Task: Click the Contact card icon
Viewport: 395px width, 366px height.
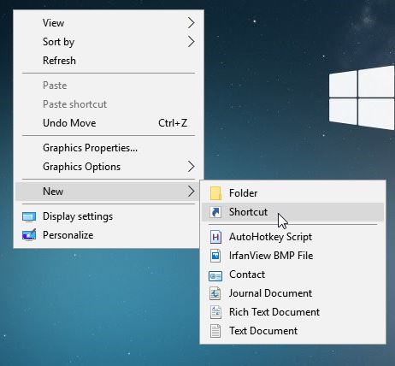Action: pyautogui.click(x=215, y=276)
